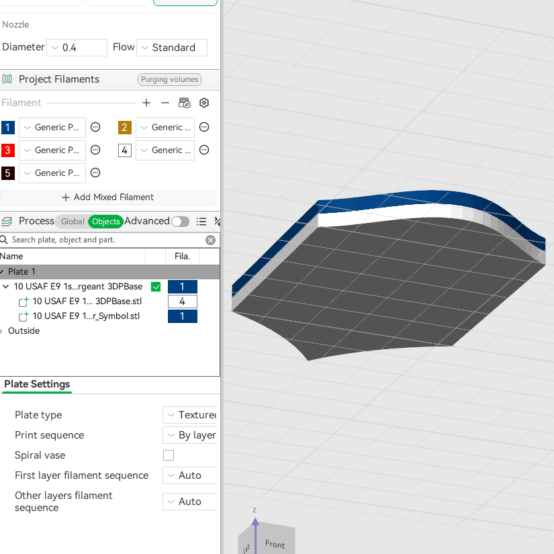
Task: Click the r_Symbol.stl part icon
Action: point(24,316)
